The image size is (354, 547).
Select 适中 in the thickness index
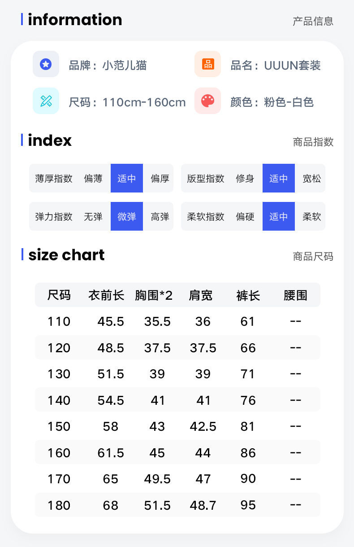coord(127,178)
